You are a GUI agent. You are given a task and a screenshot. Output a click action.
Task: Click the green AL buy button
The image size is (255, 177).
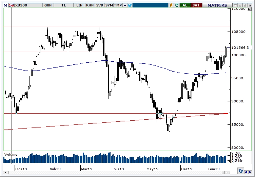185,5
